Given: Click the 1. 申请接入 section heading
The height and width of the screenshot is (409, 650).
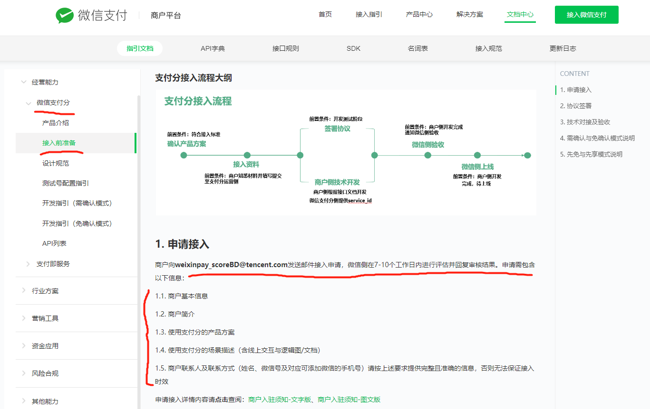Looking at the screenshot, I should point(182,244).
